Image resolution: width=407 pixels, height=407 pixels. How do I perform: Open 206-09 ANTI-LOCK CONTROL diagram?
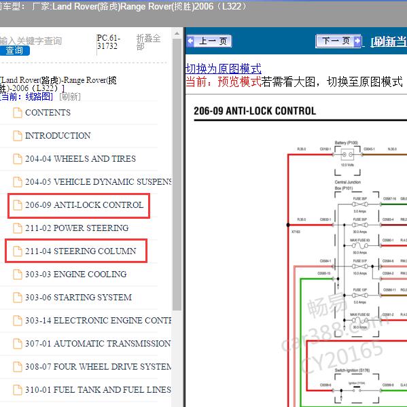click(84, 205)
